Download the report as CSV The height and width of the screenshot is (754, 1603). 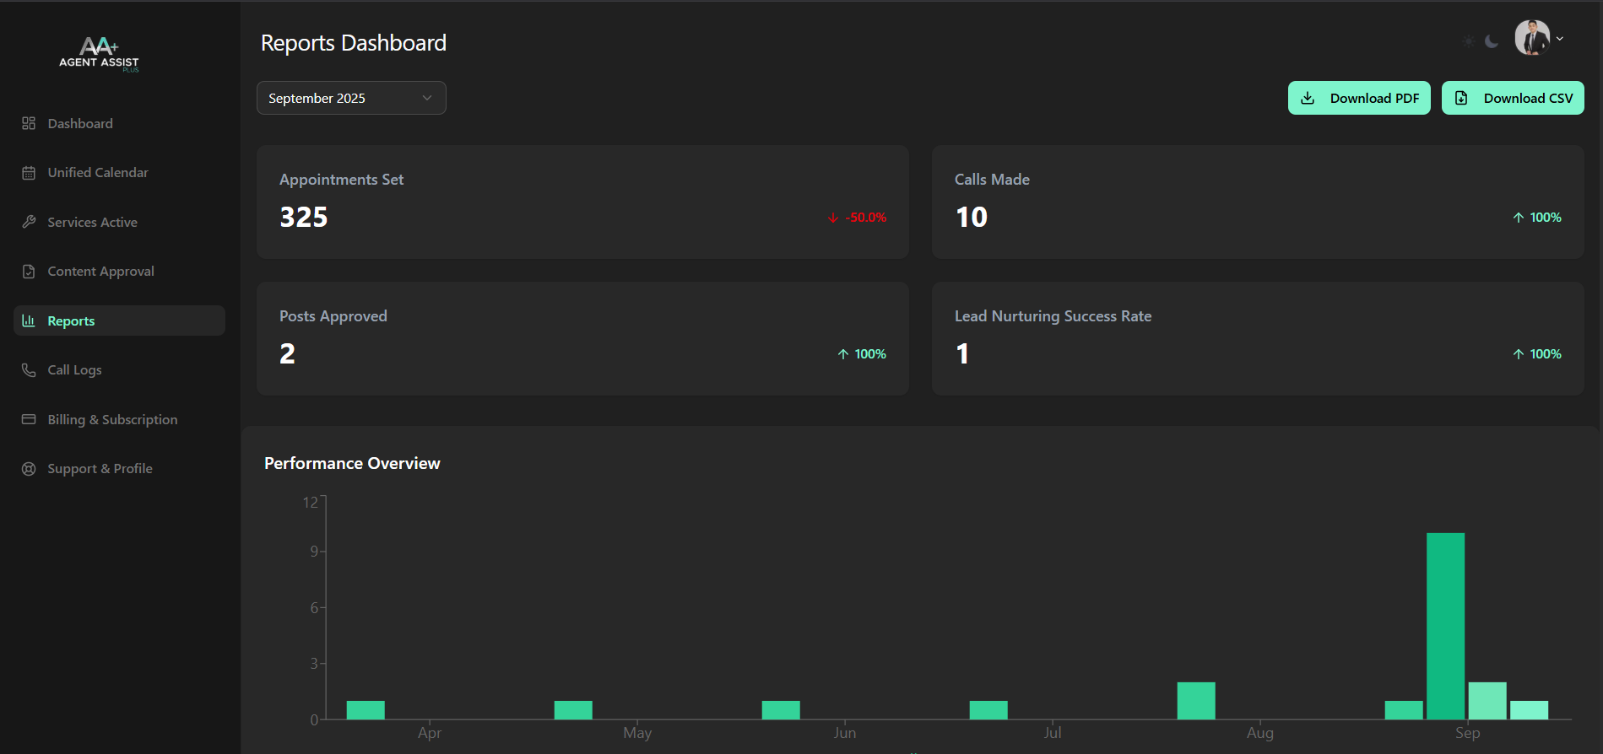pos(1512,98)
